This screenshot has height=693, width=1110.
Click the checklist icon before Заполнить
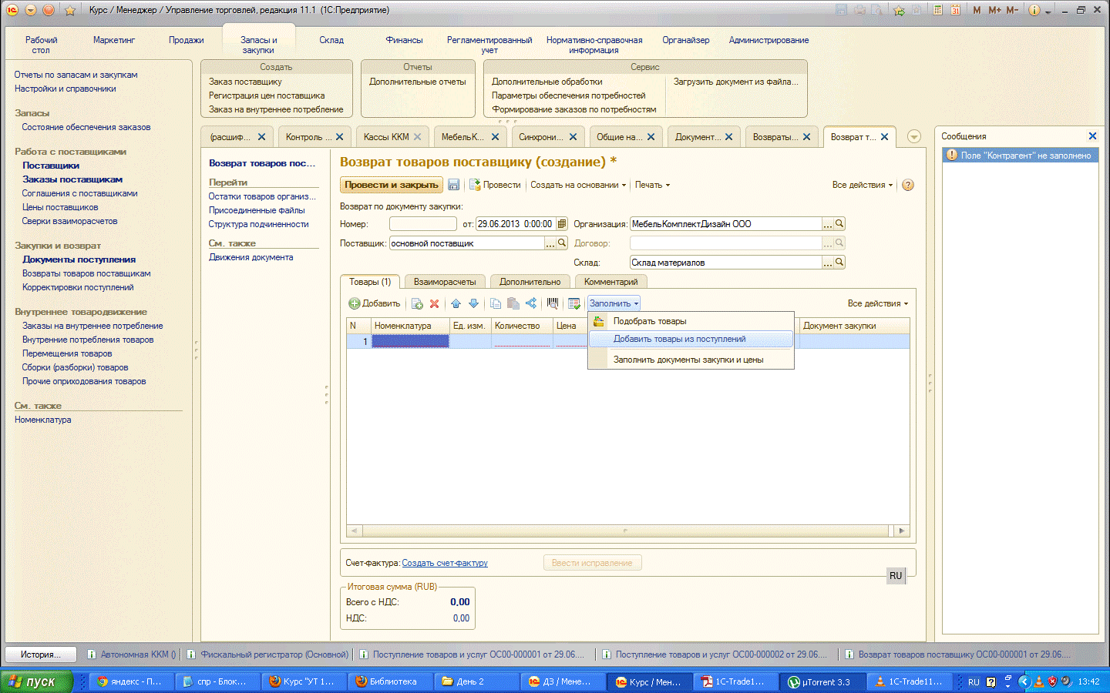pyautogui.click(x=574, y=303)
